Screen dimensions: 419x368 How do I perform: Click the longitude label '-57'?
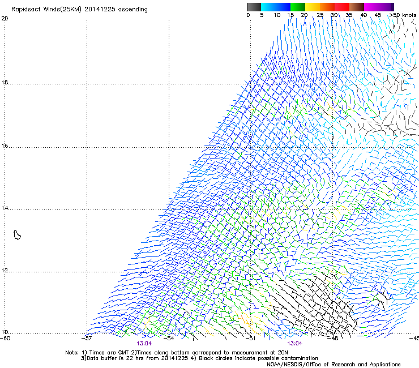[x=87, y=339]
